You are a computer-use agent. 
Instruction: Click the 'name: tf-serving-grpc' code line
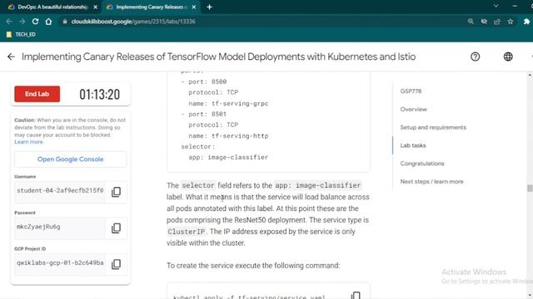tap(228, 103)
